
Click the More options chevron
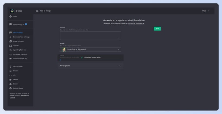click(120, 66)
